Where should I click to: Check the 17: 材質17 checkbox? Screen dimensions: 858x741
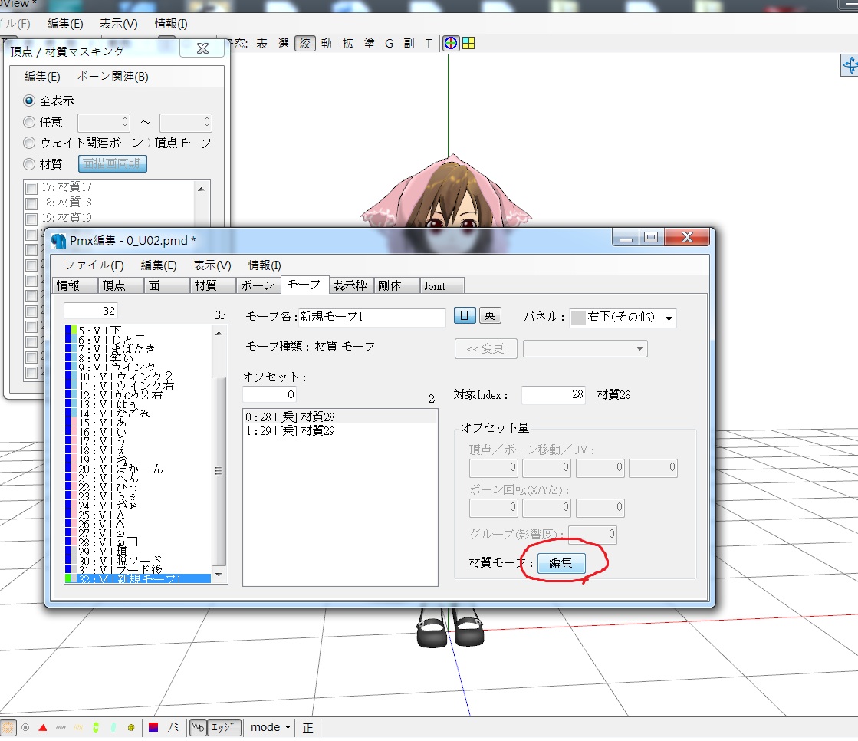pyautogui.click(x=31, y=188)
